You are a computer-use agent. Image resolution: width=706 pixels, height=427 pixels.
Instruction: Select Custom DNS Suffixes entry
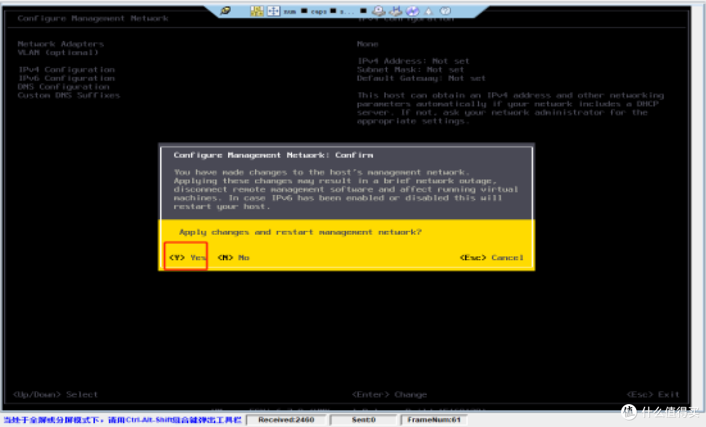pyautogui.click(x=69, y=95)
